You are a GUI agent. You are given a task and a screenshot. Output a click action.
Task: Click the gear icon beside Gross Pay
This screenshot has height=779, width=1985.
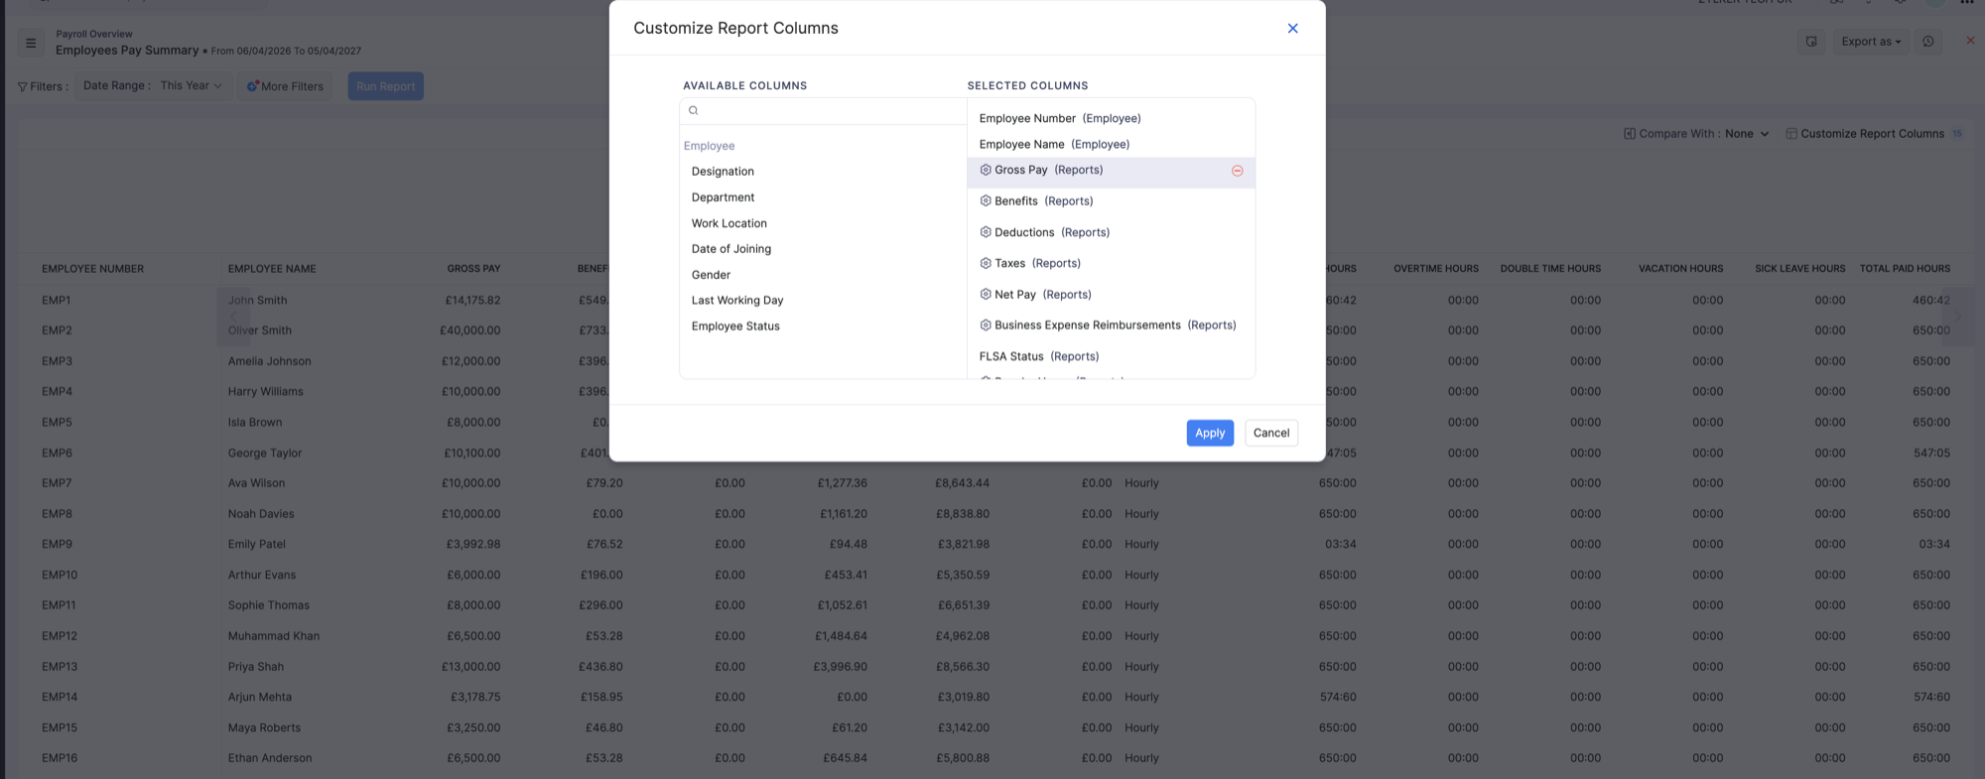click(x=986, y=170)
